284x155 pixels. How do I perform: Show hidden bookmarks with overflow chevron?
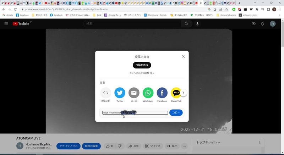point(280,15)
